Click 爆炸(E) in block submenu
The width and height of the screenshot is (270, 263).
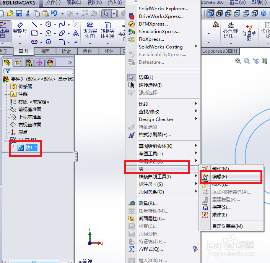[x=231, y=215]
